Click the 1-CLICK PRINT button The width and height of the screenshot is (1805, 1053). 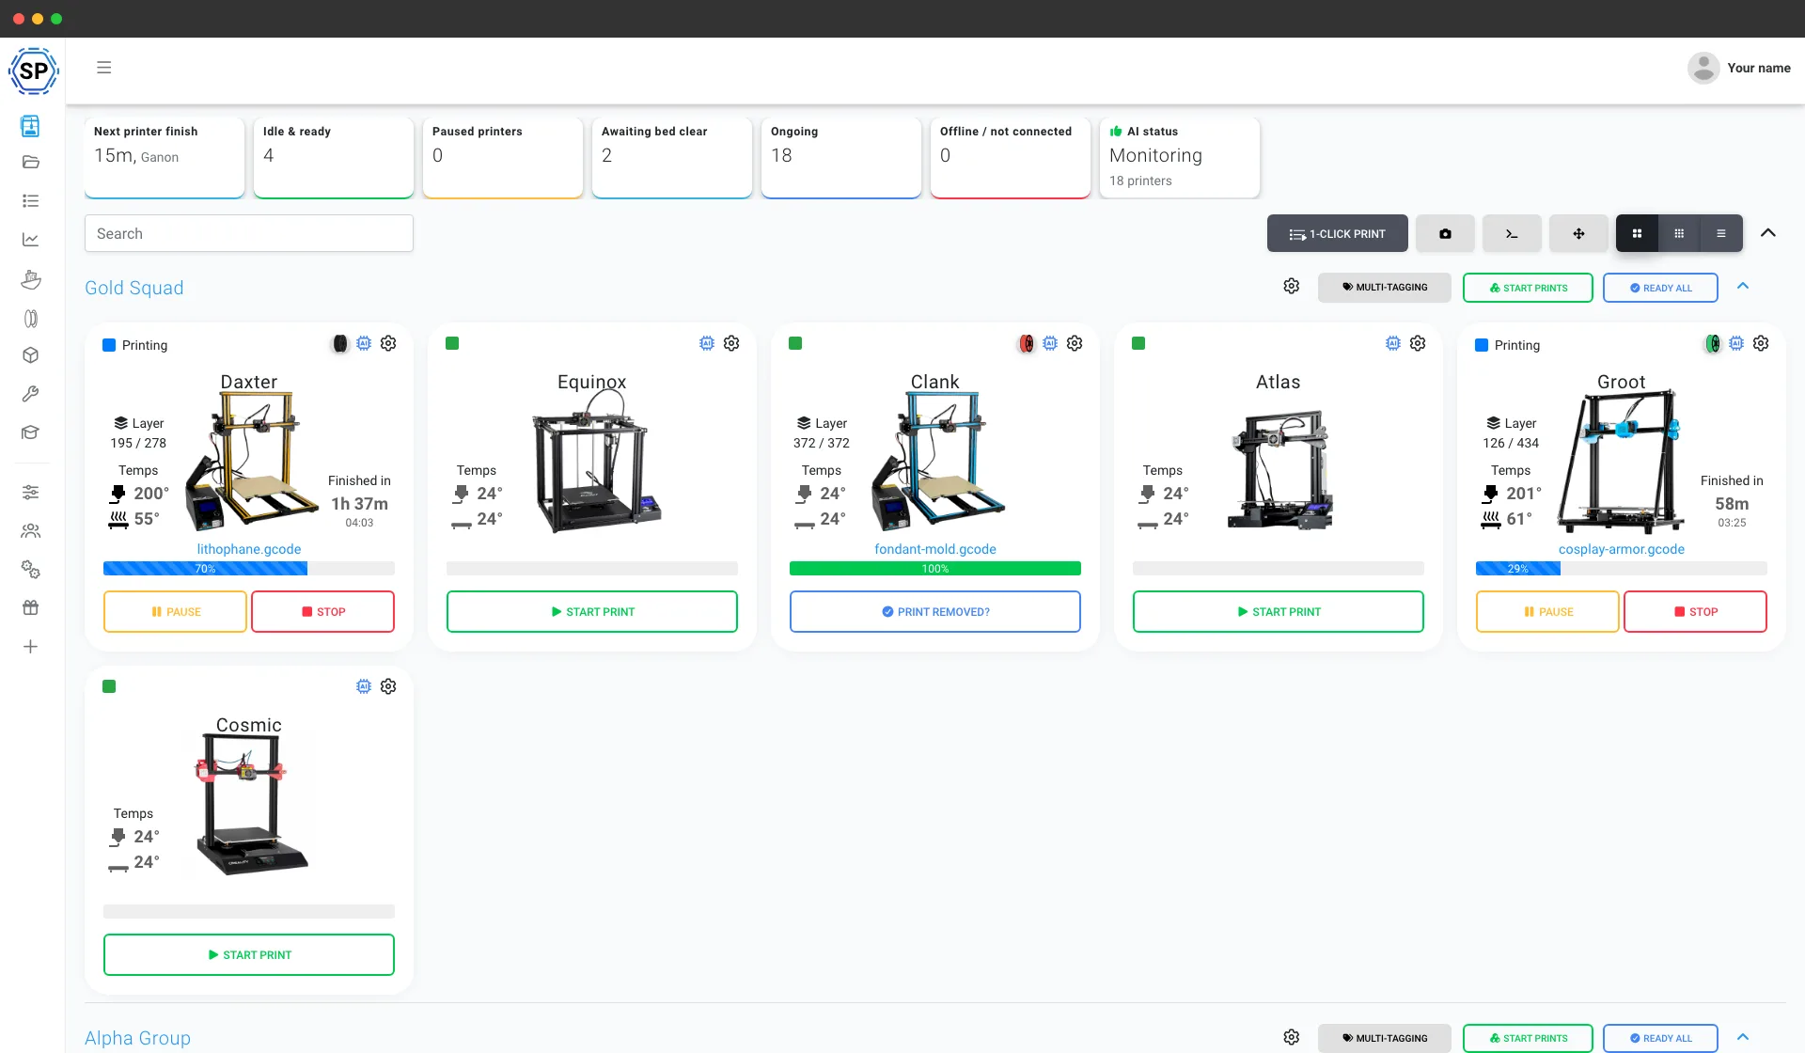(x=1337, y=233)
